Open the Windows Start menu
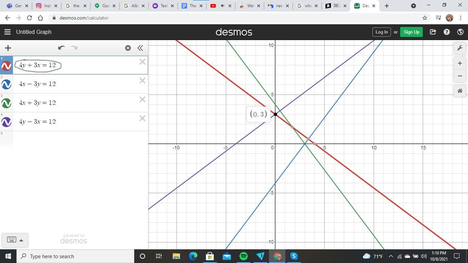468x263 pixels. click(8, 256)
